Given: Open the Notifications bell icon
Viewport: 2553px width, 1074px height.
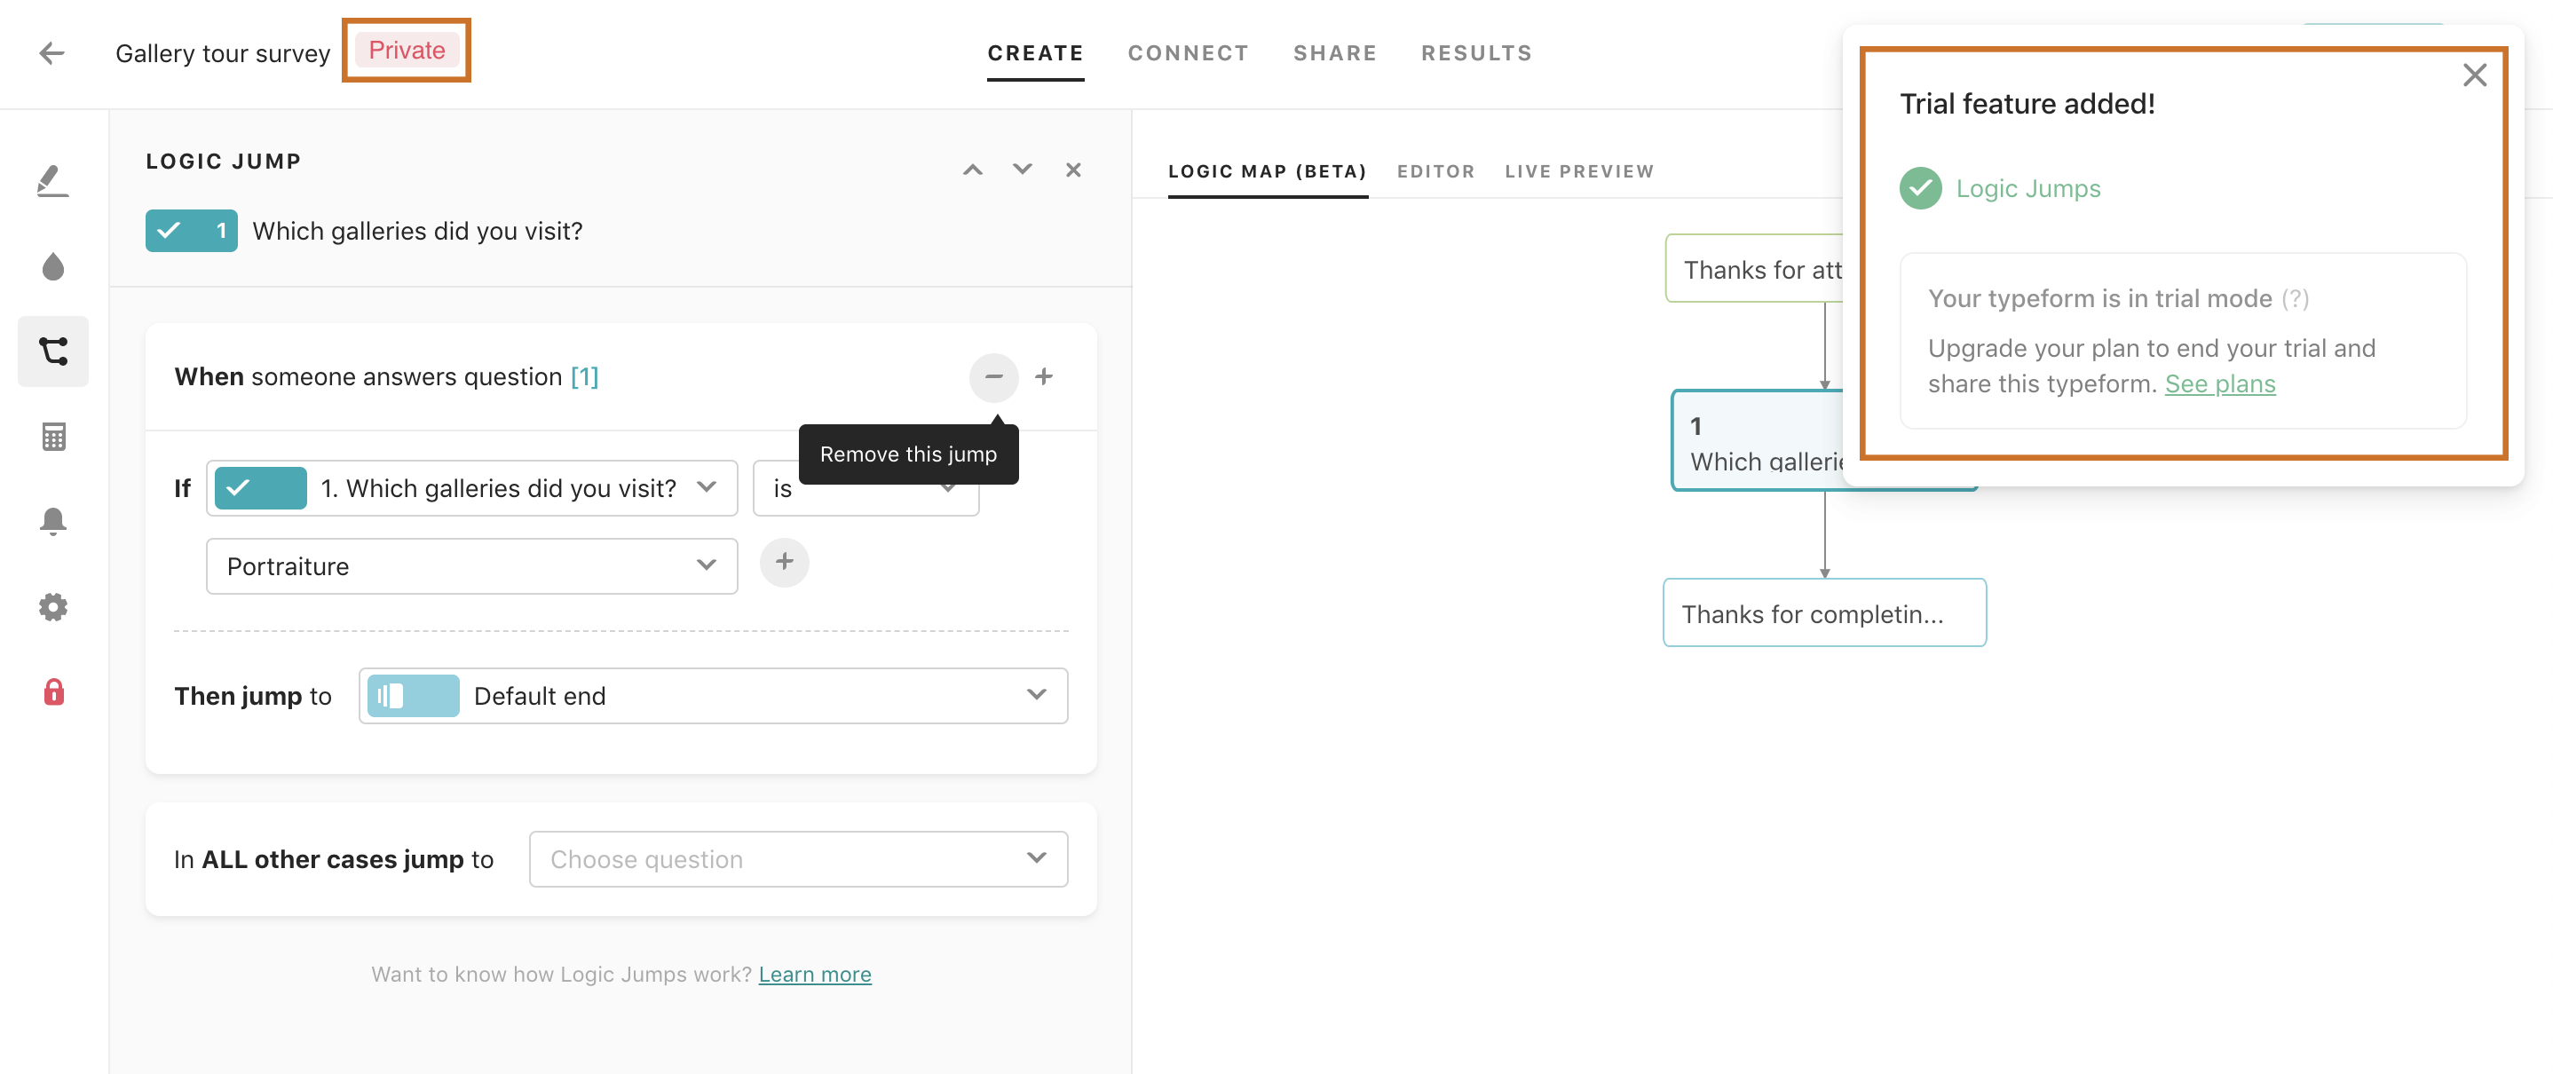Looking at the screenshot, I should [x=52, y=521].
